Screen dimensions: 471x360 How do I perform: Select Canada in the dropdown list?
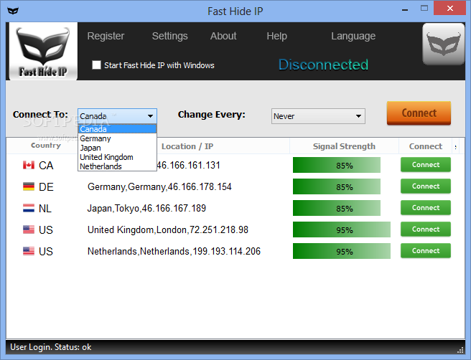(117, 129)
